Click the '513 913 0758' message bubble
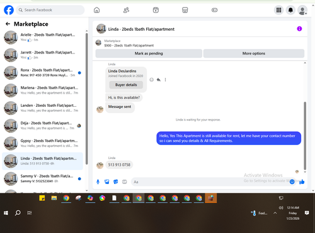315x233 pixels. pyautogui.click(x=119, y=165)
